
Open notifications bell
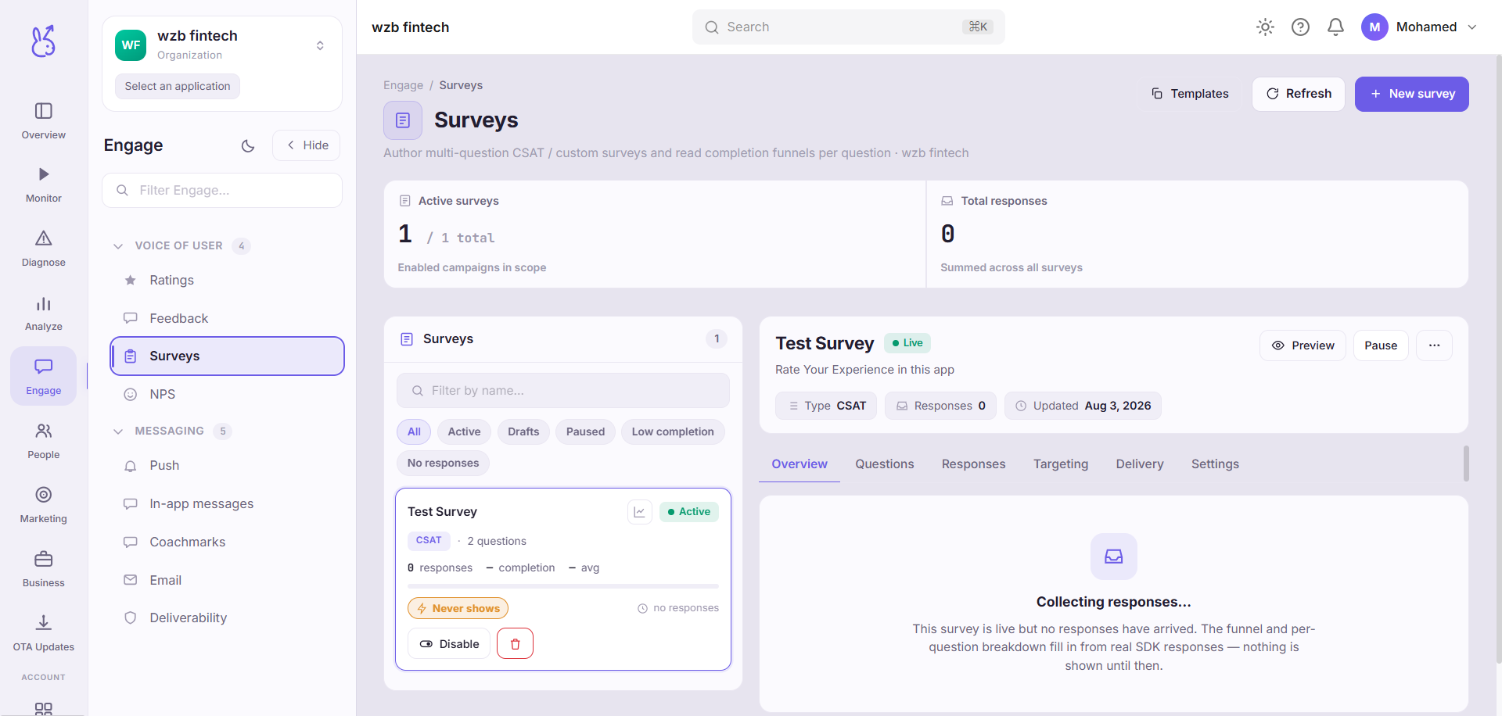point(1335,27)
